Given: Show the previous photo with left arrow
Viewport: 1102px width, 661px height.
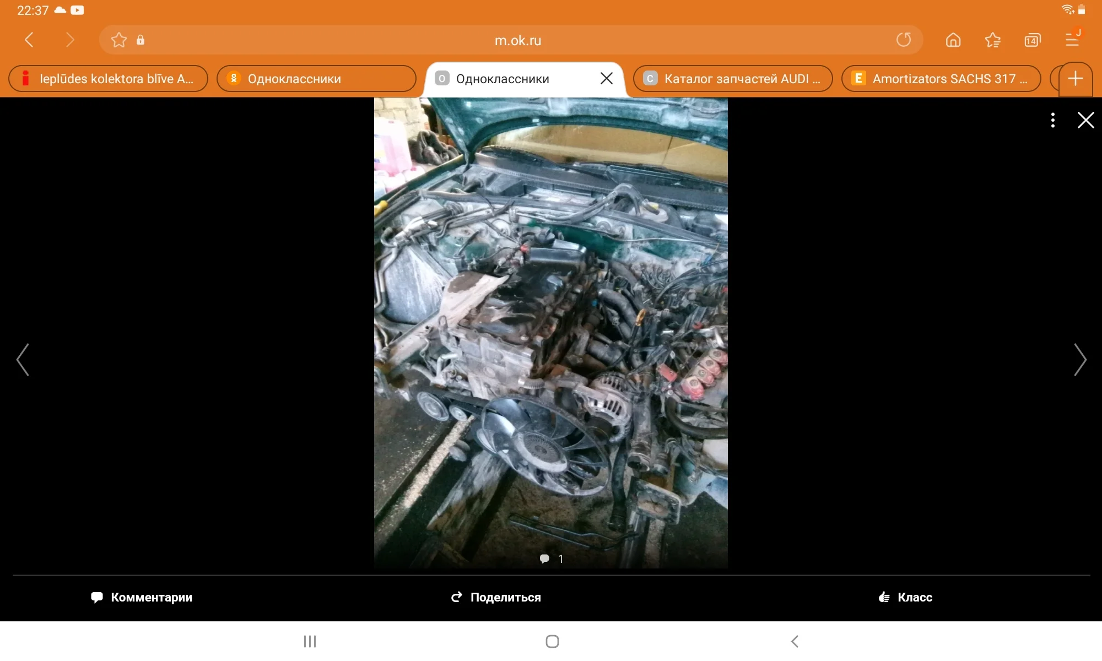Looking at the screenshot, I should pyautogui.click(x=22, y=360).
